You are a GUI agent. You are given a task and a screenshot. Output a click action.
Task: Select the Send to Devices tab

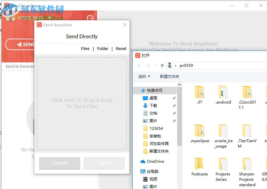pos(20,66)
